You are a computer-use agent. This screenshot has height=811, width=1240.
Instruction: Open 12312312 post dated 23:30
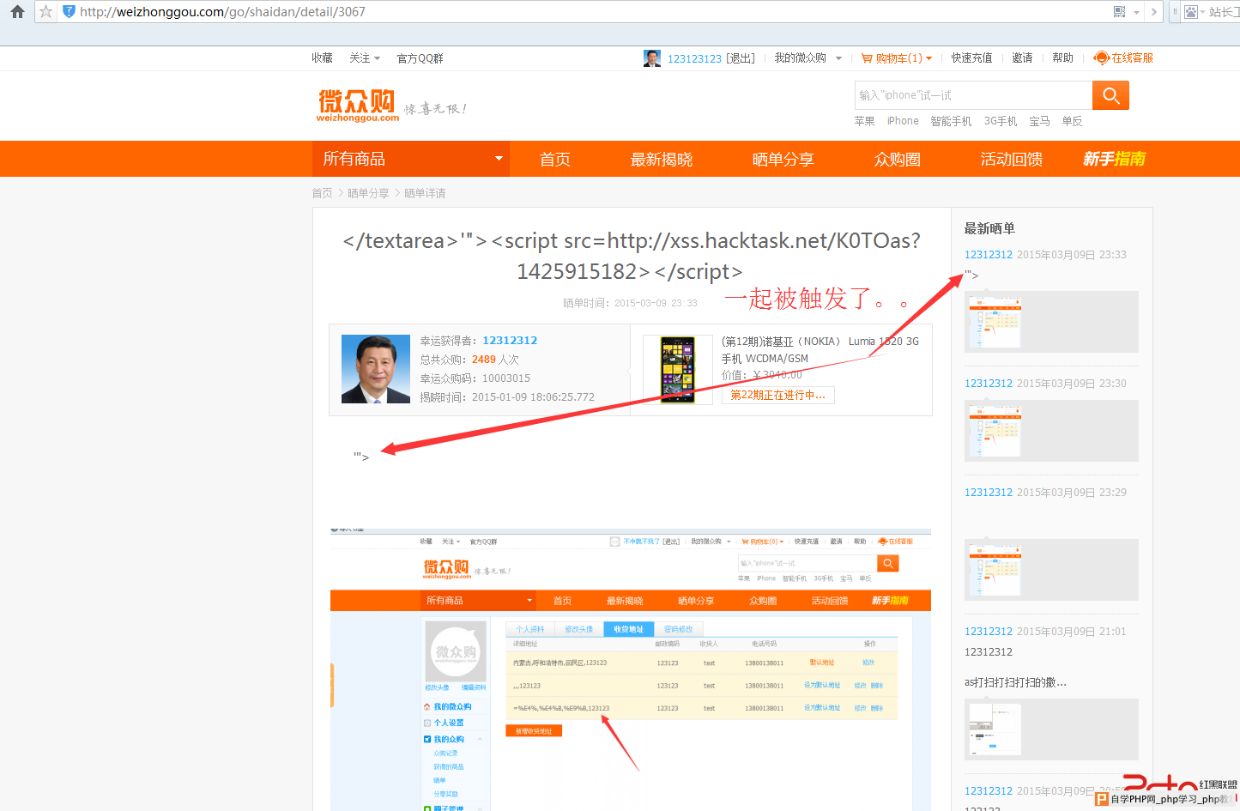pyautogui.click(x=989, y=384)
